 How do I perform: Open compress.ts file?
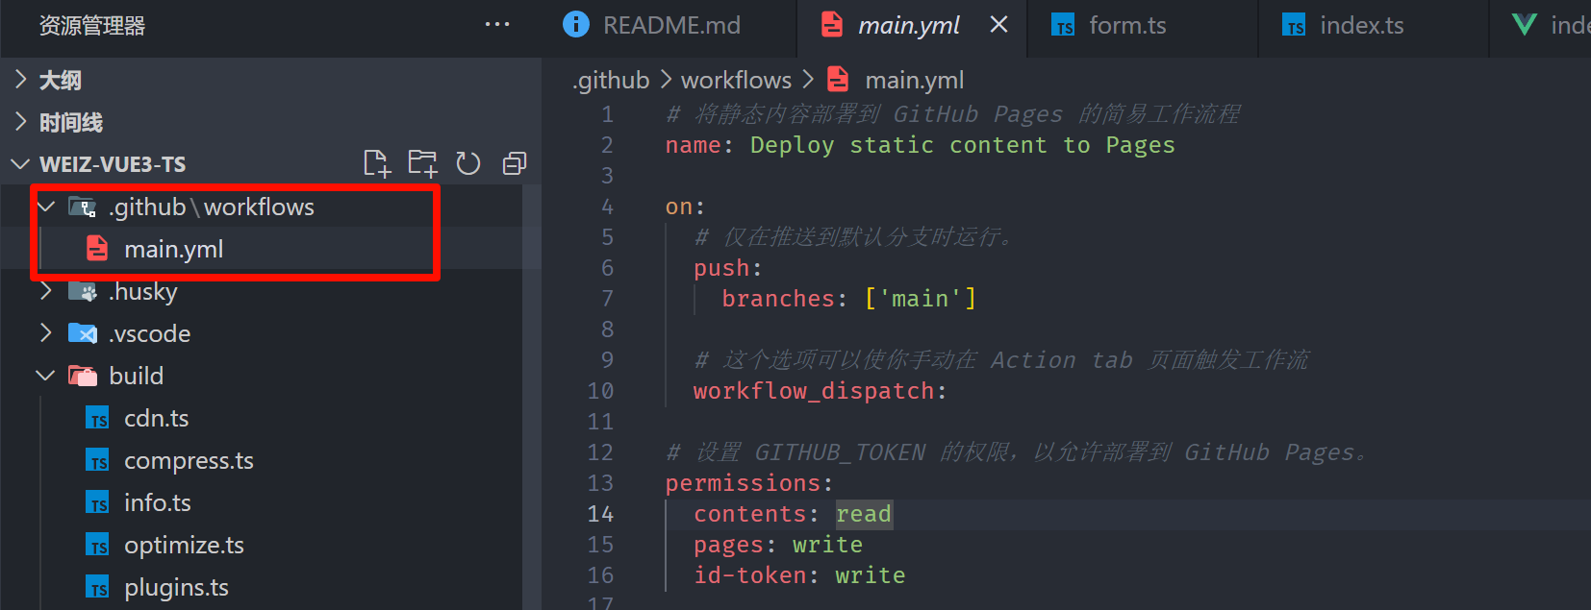tap(189, 460)
